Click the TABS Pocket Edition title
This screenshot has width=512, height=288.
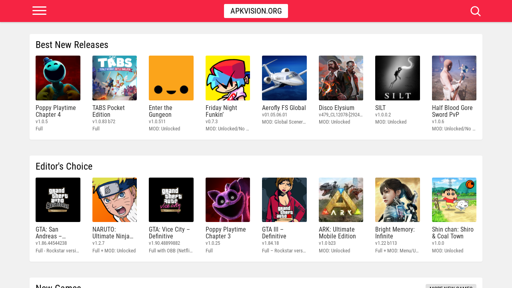pyautogui.click(x=108, y=111)
